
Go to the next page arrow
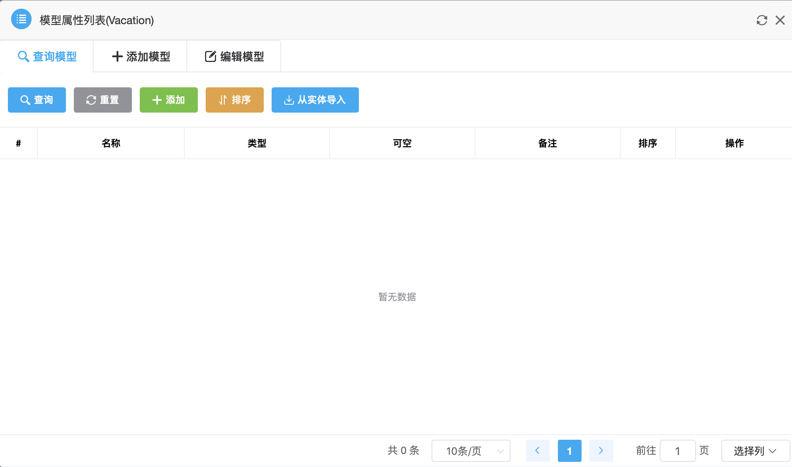click(601, 451)
